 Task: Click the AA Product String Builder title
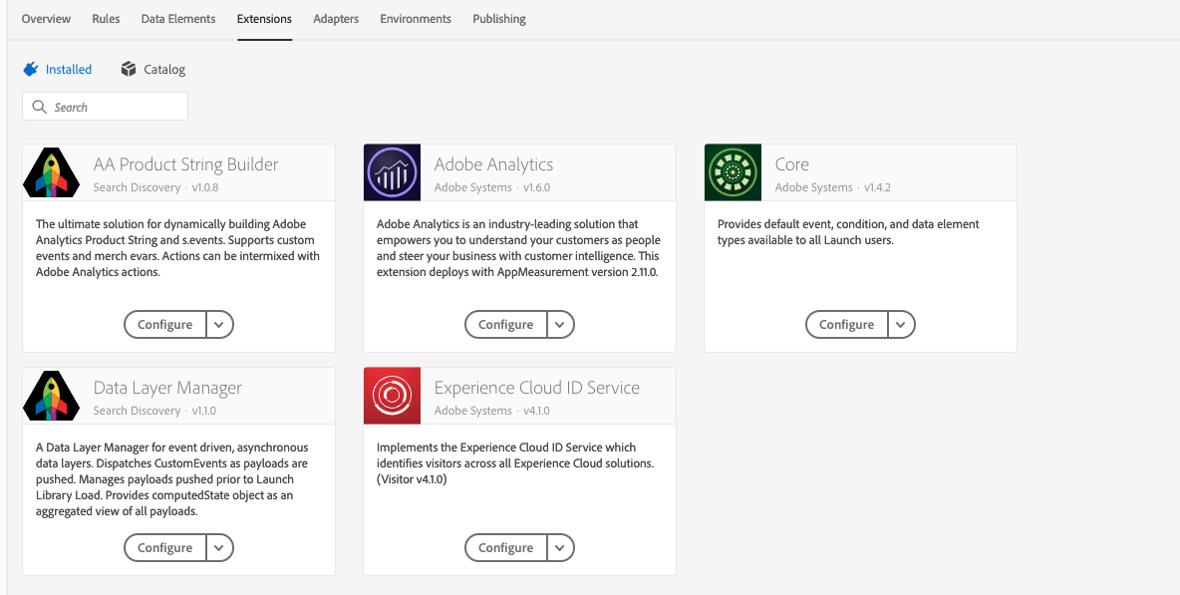coord(186,164)
